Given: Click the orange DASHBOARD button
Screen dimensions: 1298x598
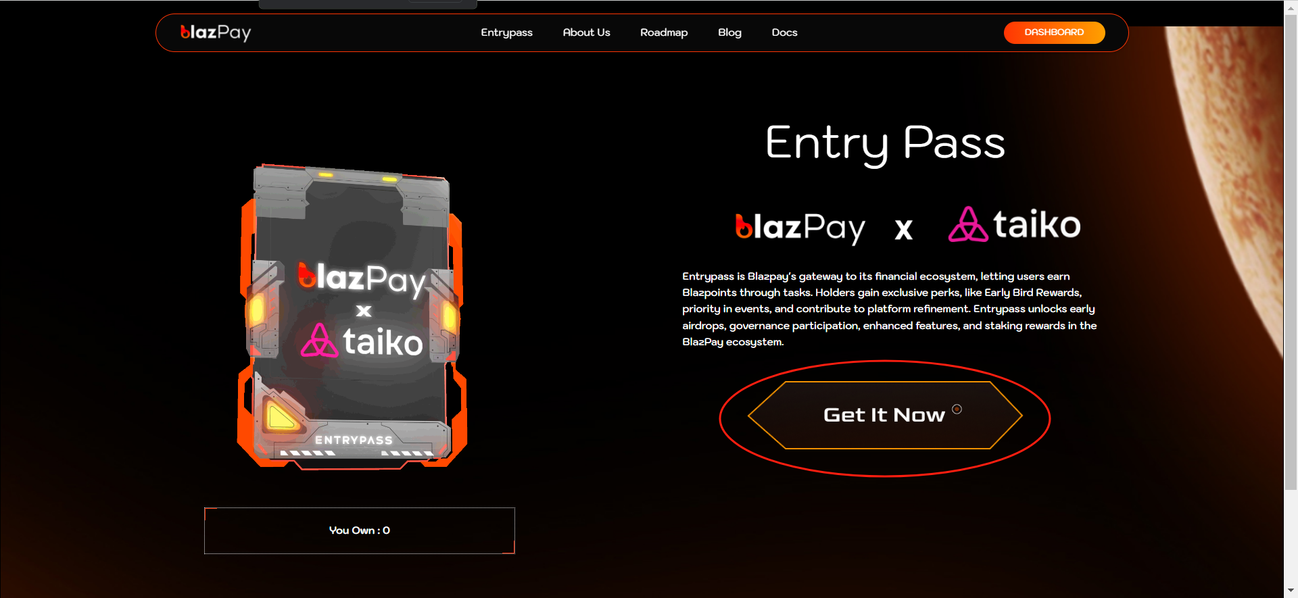Looking at the screenshot, I should click(1054, 32).
